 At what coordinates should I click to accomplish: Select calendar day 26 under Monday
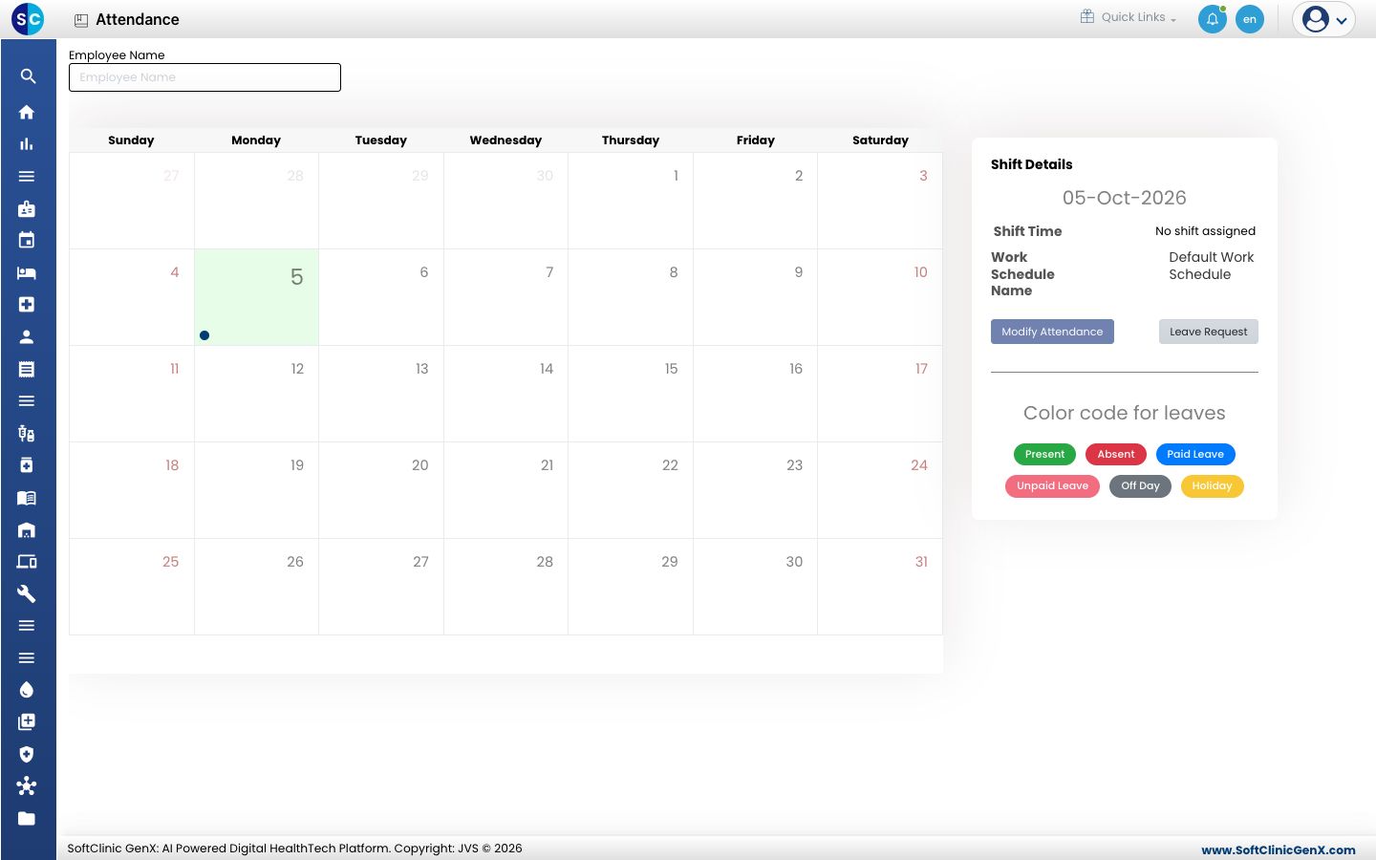coord(256,587)
